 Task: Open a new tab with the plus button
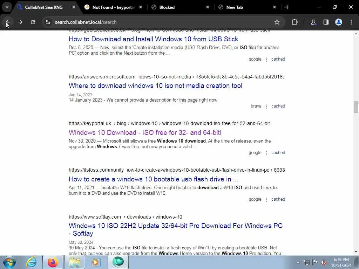click(x=287, y=7)
